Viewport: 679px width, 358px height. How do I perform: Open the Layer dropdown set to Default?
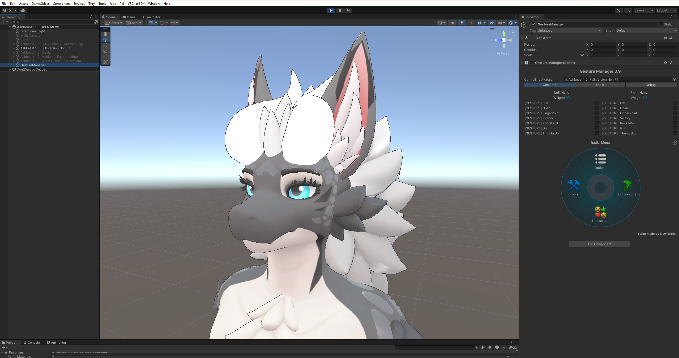(x=646, y=30)
